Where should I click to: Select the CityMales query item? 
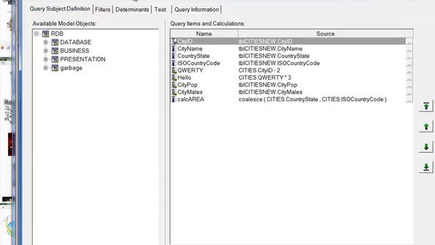pos(190,92)
